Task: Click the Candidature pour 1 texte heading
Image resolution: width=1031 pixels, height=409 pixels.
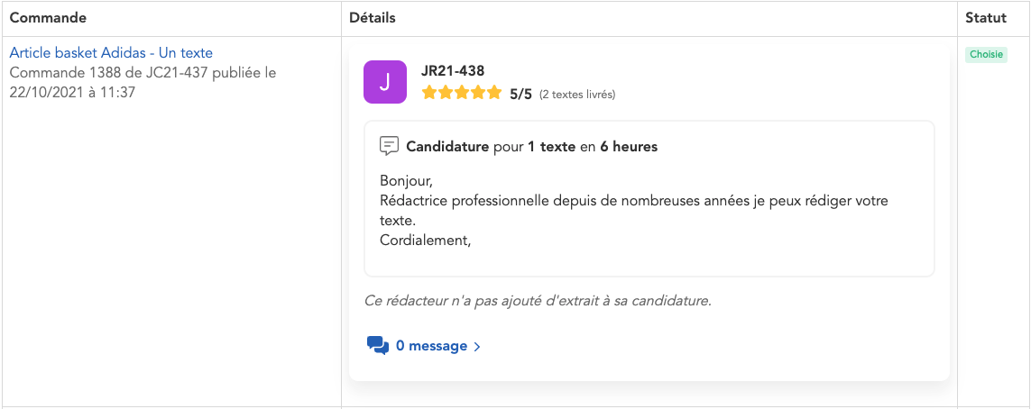Action: tap(531, 147)
